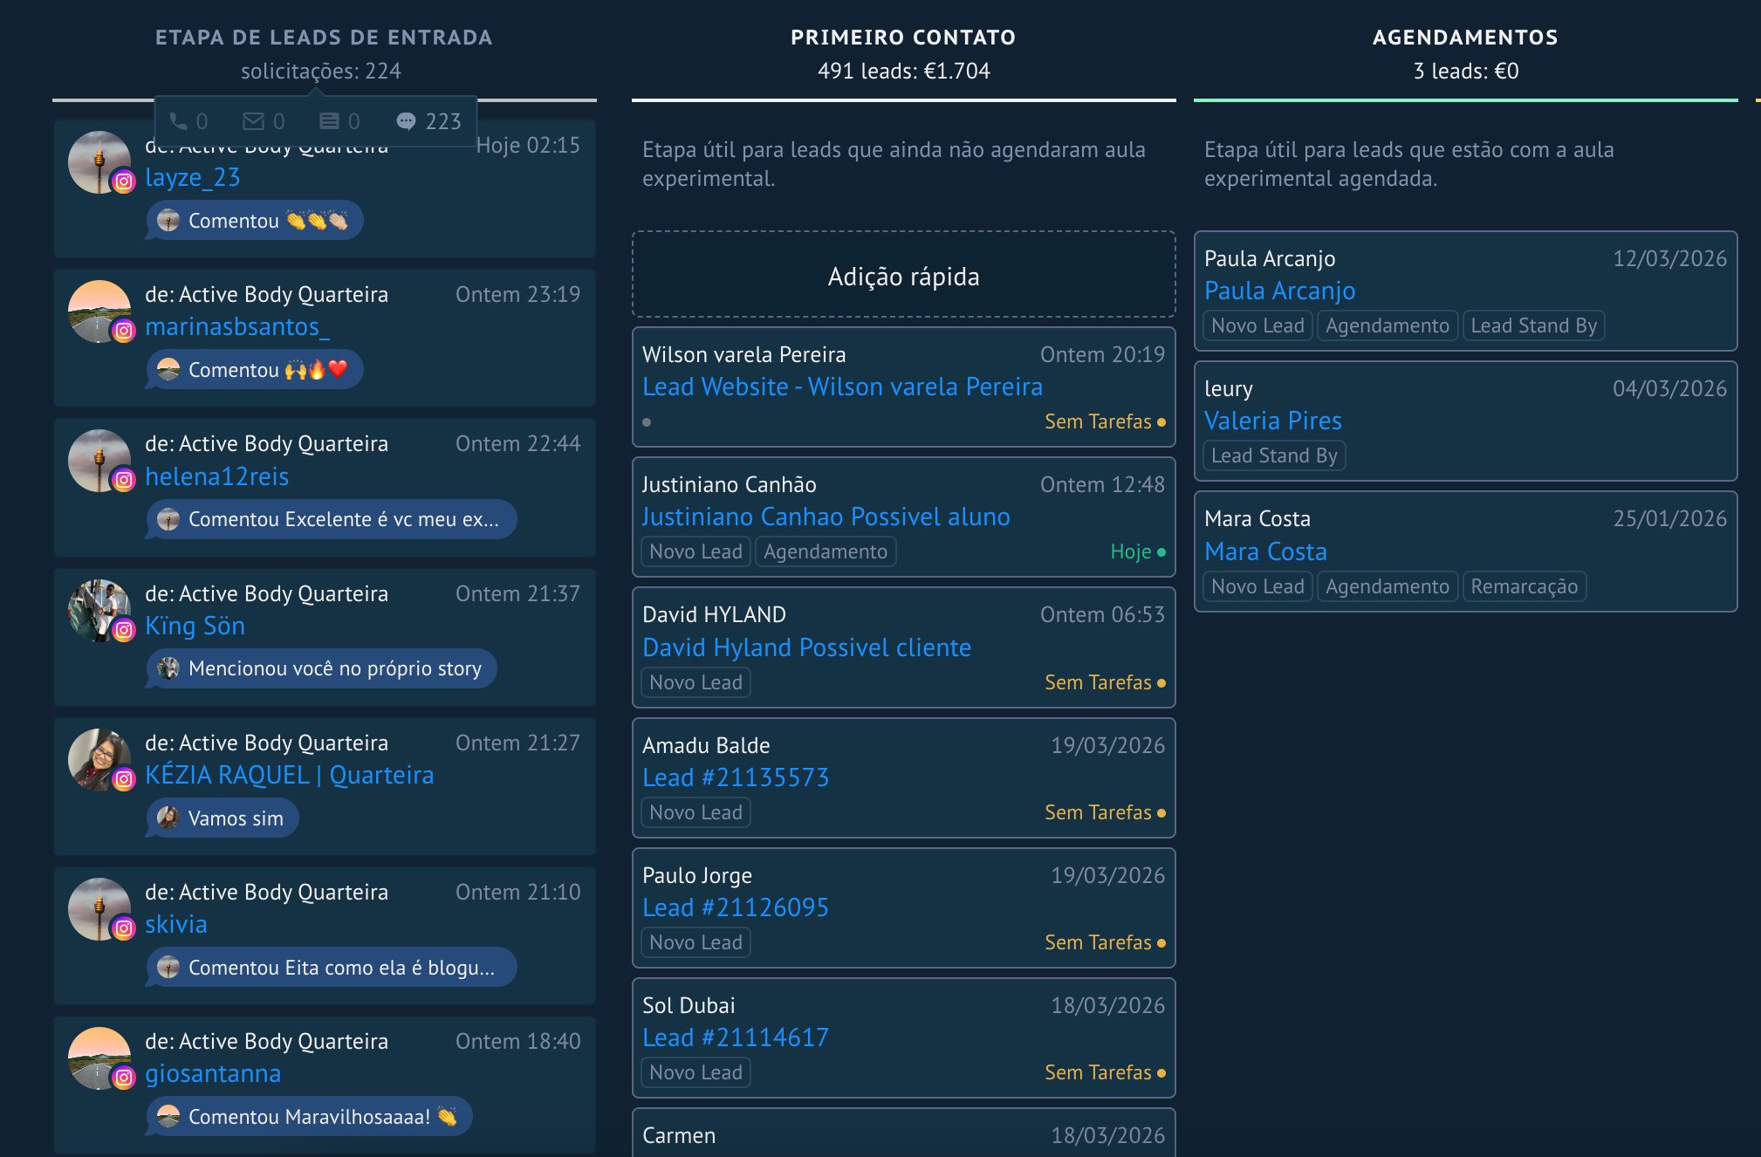Click the email icon in the solicitações popup
The width and height of the screenshot is (1761, 1157).
tap(256, 121)
